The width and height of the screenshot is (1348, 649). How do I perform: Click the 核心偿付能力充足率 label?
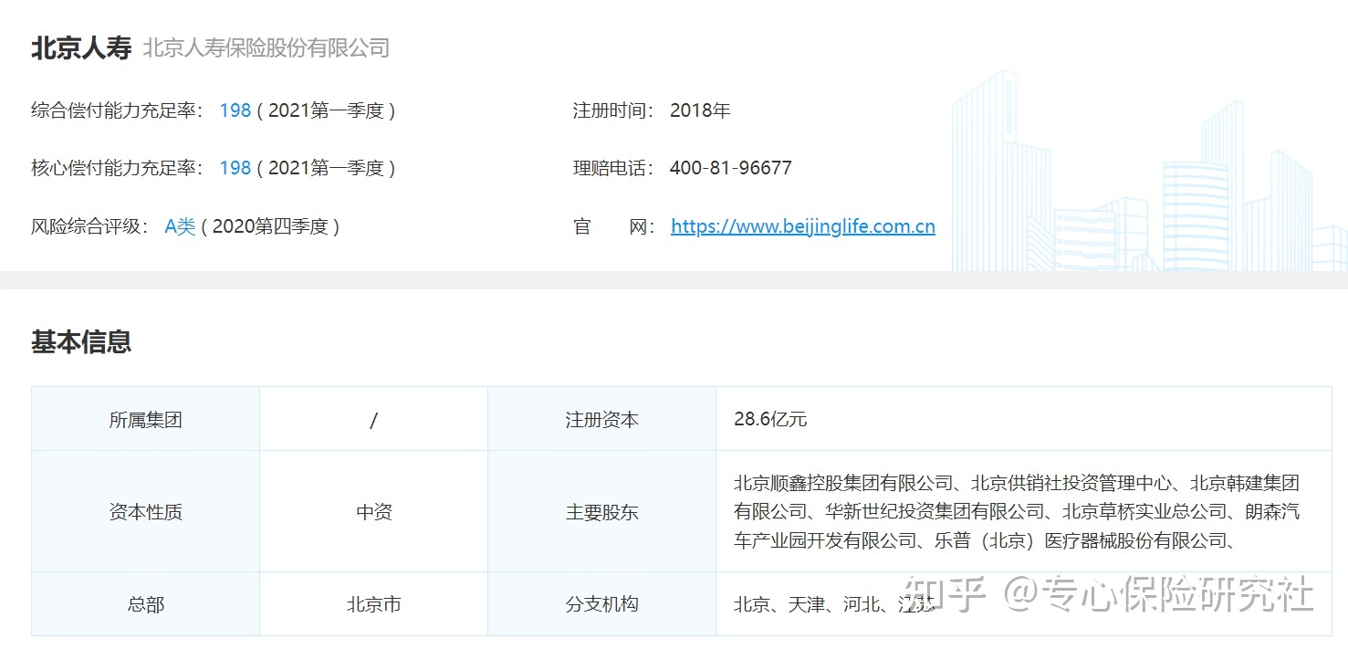118,168
